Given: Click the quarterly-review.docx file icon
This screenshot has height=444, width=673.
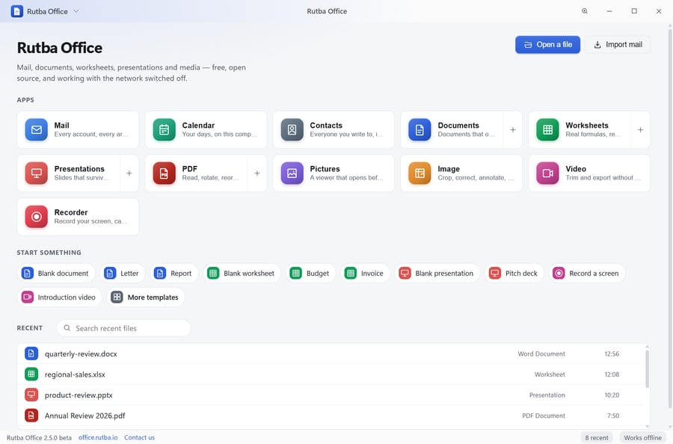Looking at the screenshot, I should coord(31,354).
